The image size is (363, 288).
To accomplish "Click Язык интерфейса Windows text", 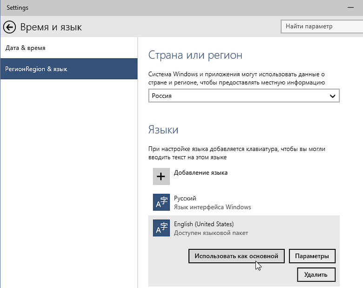I will pos(212,207).
